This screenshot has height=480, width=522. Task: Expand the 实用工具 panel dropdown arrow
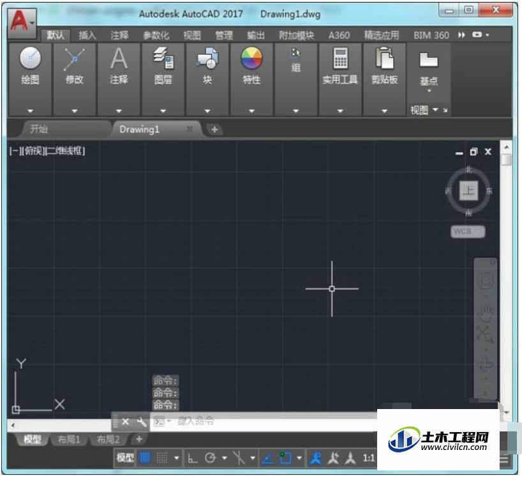pyautogui.click(x=340, y=111)
